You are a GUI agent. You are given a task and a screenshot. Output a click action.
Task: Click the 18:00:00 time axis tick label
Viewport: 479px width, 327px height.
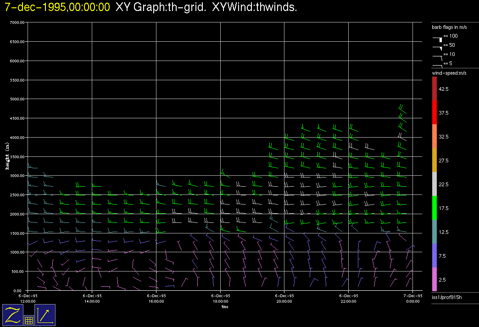coord(220,299)
